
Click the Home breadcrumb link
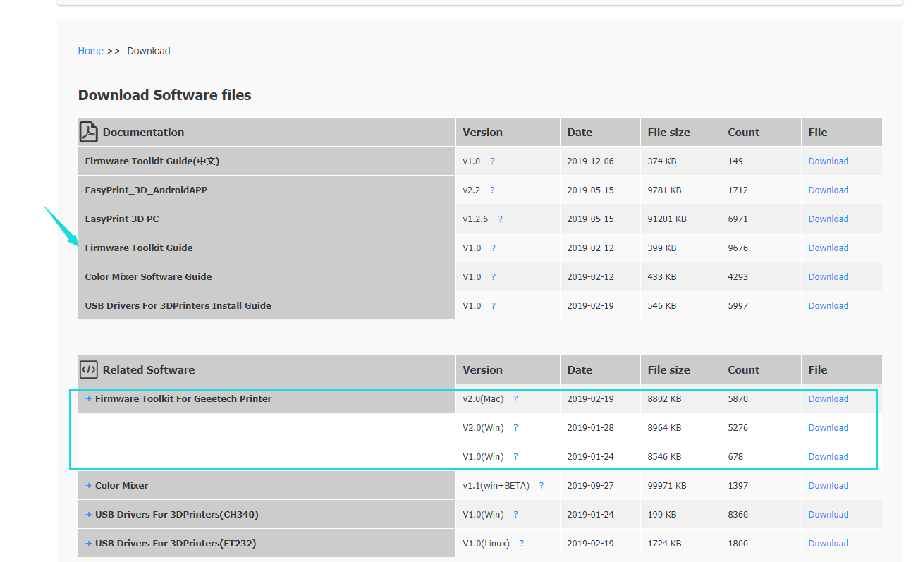pos(90,51)
